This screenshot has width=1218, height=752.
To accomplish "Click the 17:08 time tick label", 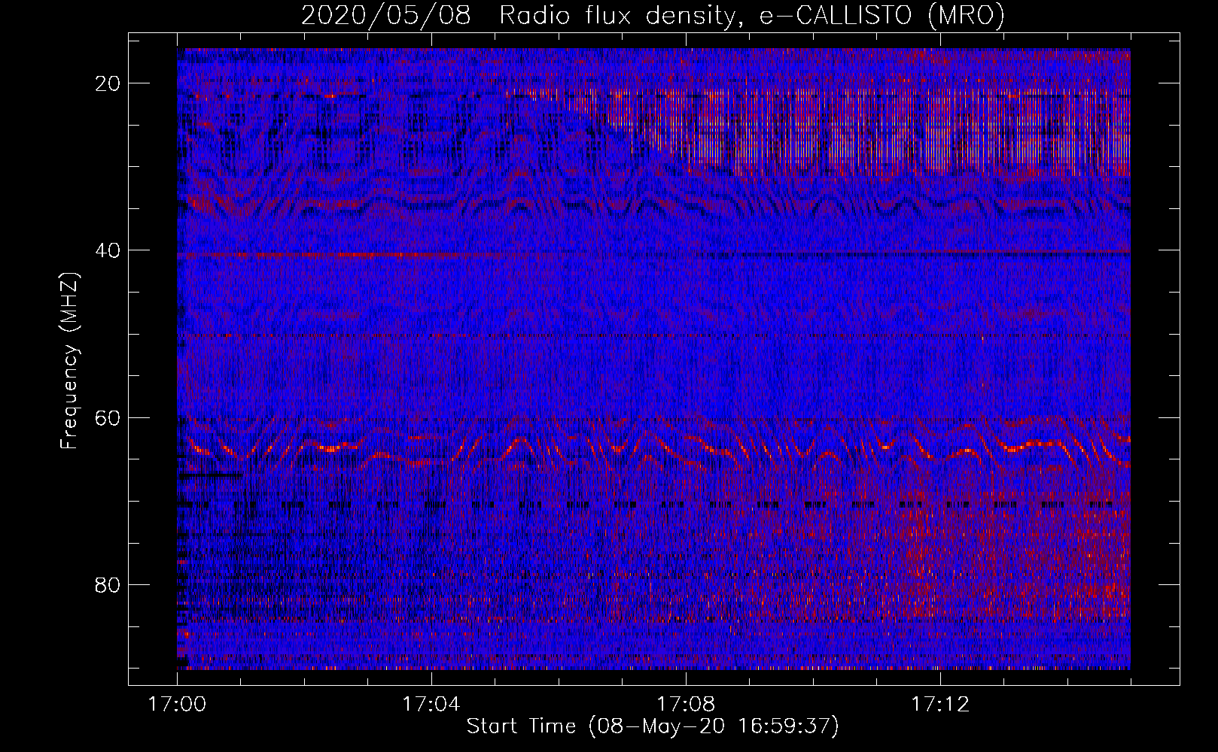I will [x=685, y=705].
